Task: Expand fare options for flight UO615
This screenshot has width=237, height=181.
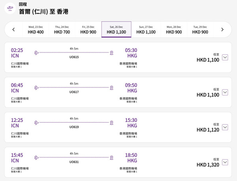Action: (225, 57)
